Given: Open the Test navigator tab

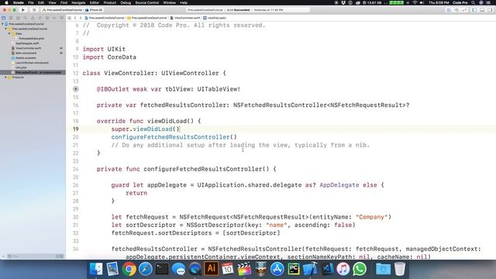Looking at the screenshot, I should click(40, 18).
